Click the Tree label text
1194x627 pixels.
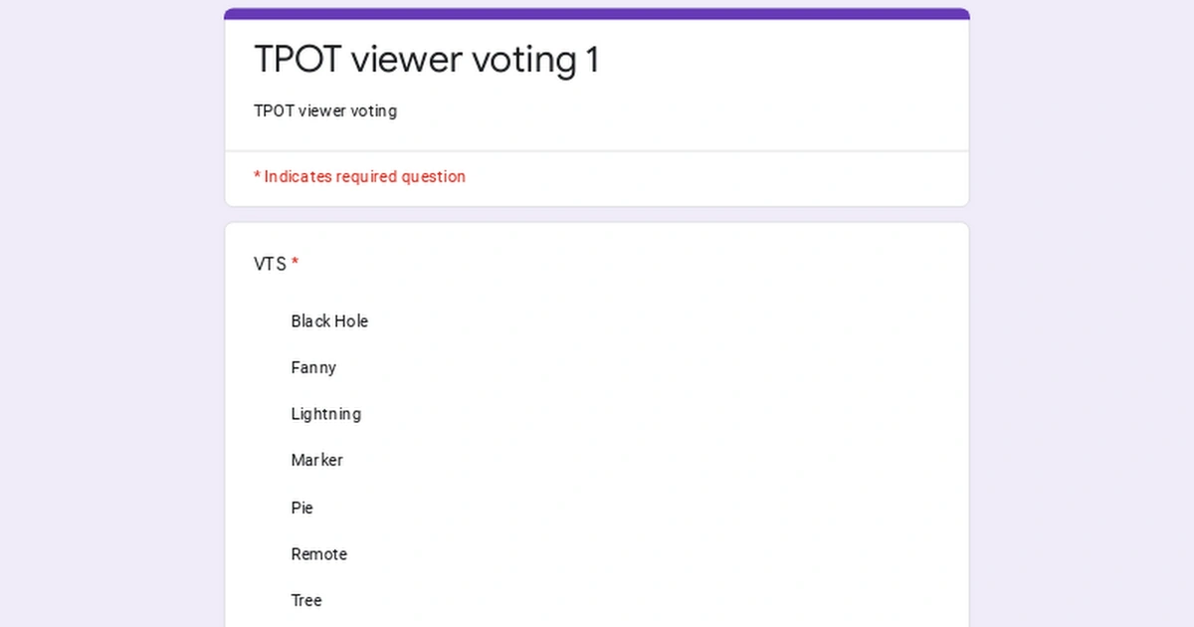(305, 599)
